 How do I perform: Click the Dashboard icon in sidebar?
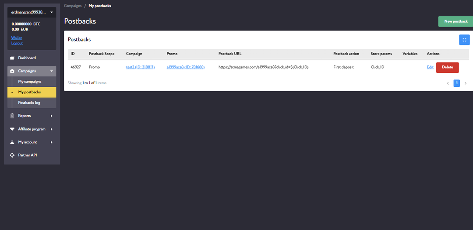[x=12, y=58]
